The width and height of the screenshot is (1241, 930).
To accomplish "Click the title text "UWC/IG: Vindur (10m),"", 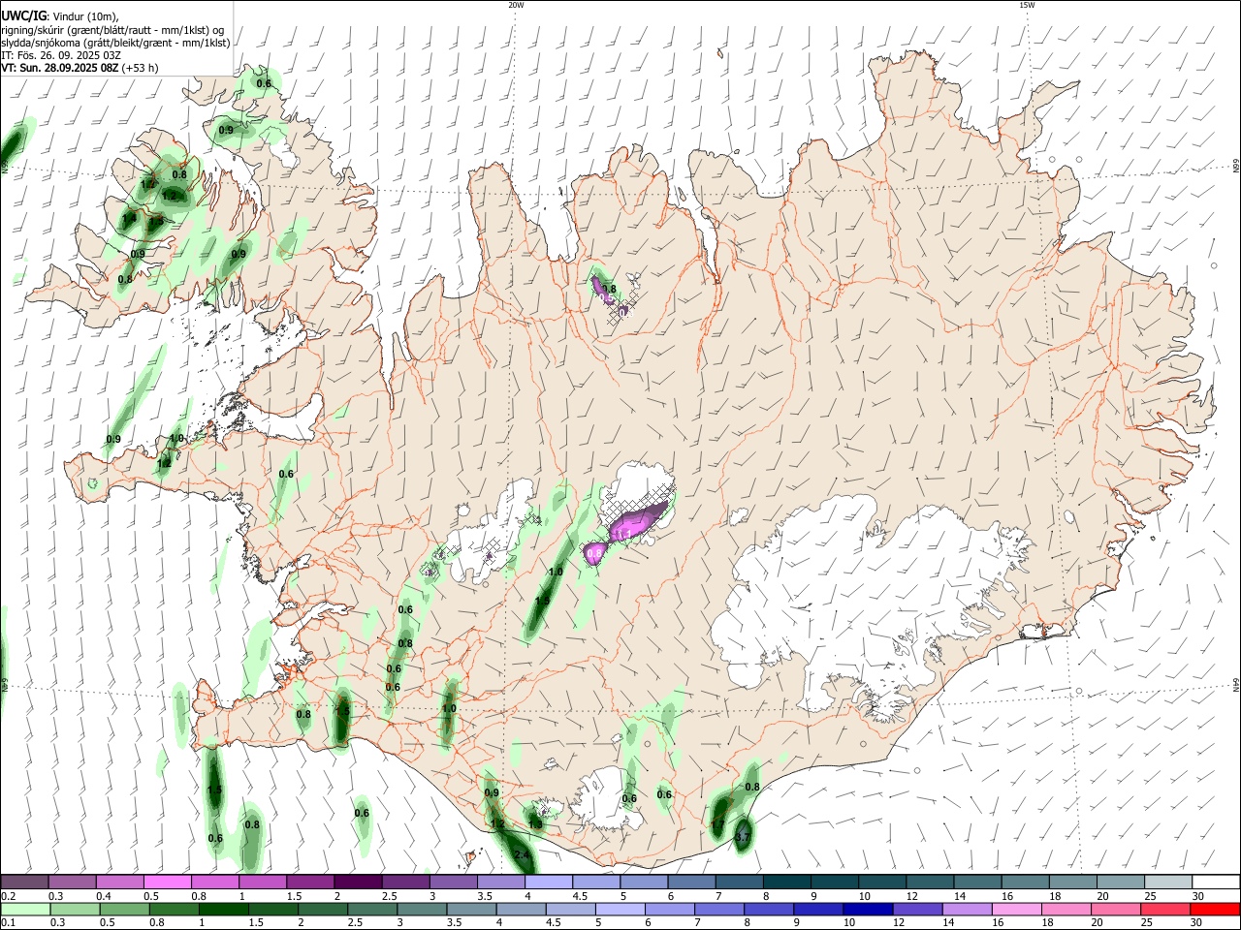I will 60,15.
